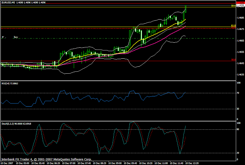Click the RSI scale value 30

click(x=238, y=109)
